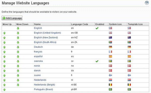151x93 pixels.
Task: Move Nederlands (België) down
Action: click(x=18, y=85)
